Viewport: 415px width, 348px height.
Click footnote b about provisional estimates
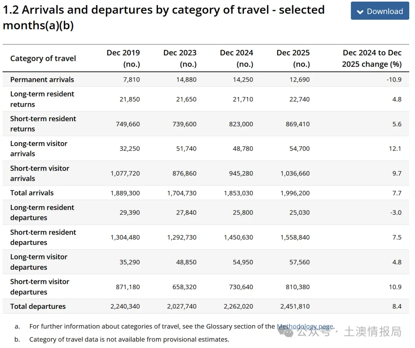[x=129, y=339]
